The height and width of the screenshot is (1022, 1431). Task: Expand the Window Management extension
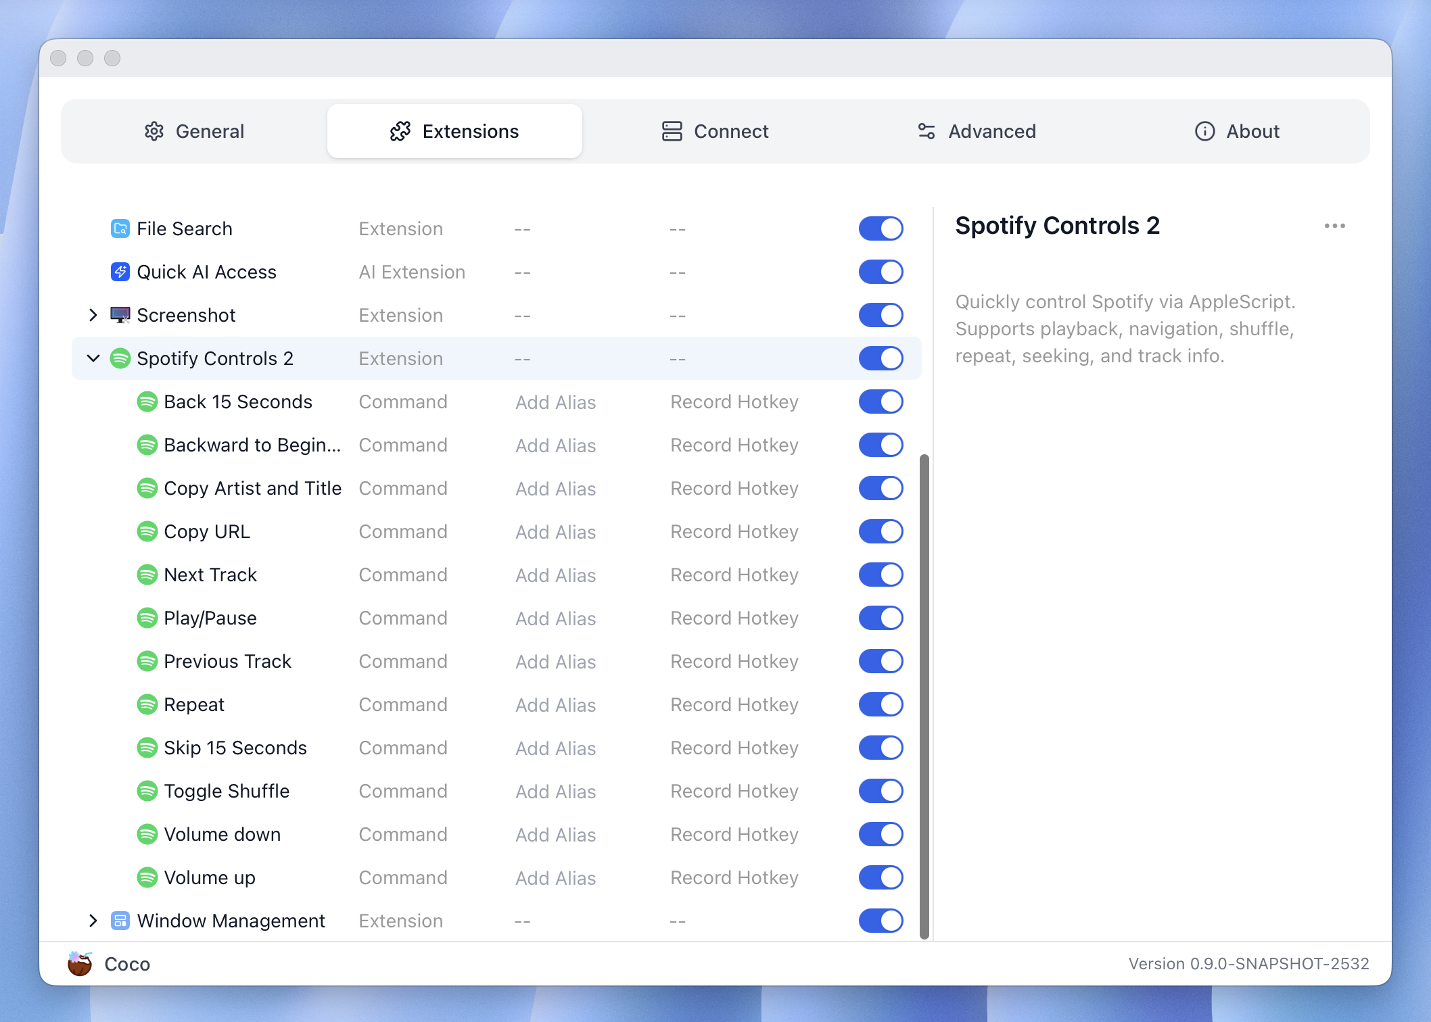(93, 921)
